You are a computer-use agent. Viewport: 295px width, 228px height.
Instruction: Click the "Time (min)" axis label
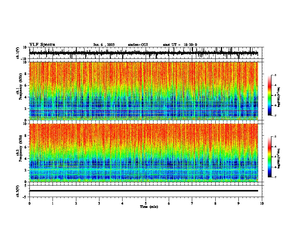tap(149, 207)
